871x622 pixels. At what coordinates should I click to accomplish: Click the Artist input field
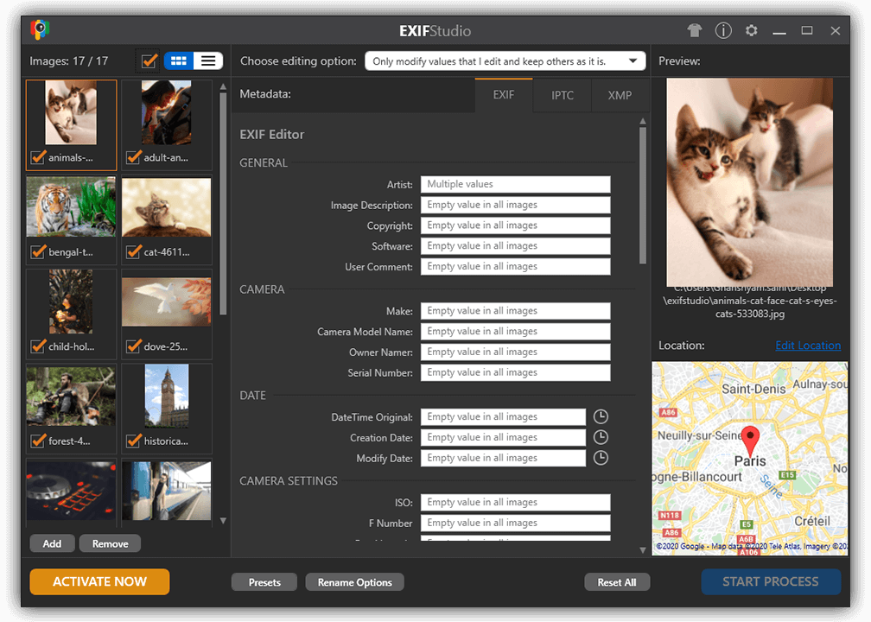[x=516, y=184]
